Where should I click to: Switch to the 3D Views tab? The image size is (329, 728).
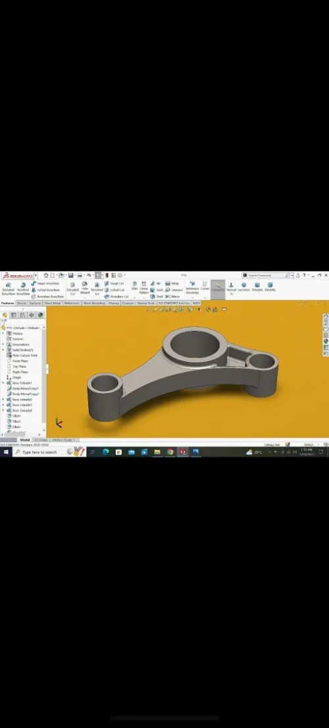(40, 440)
